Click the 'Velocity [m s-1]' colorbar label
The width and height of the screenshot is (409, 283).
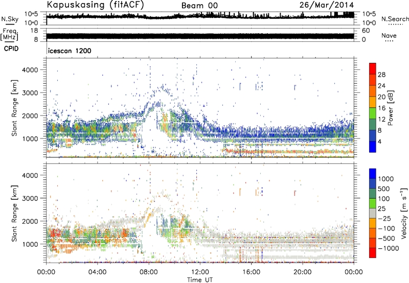pyautogui.click(x=404, y=213)
